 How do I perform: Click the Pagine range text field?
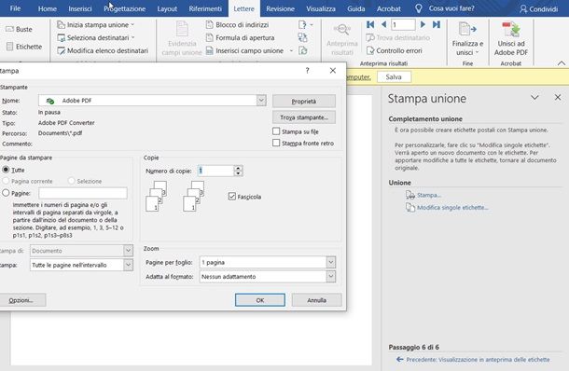pyautogui.click(x=83, y=193)
